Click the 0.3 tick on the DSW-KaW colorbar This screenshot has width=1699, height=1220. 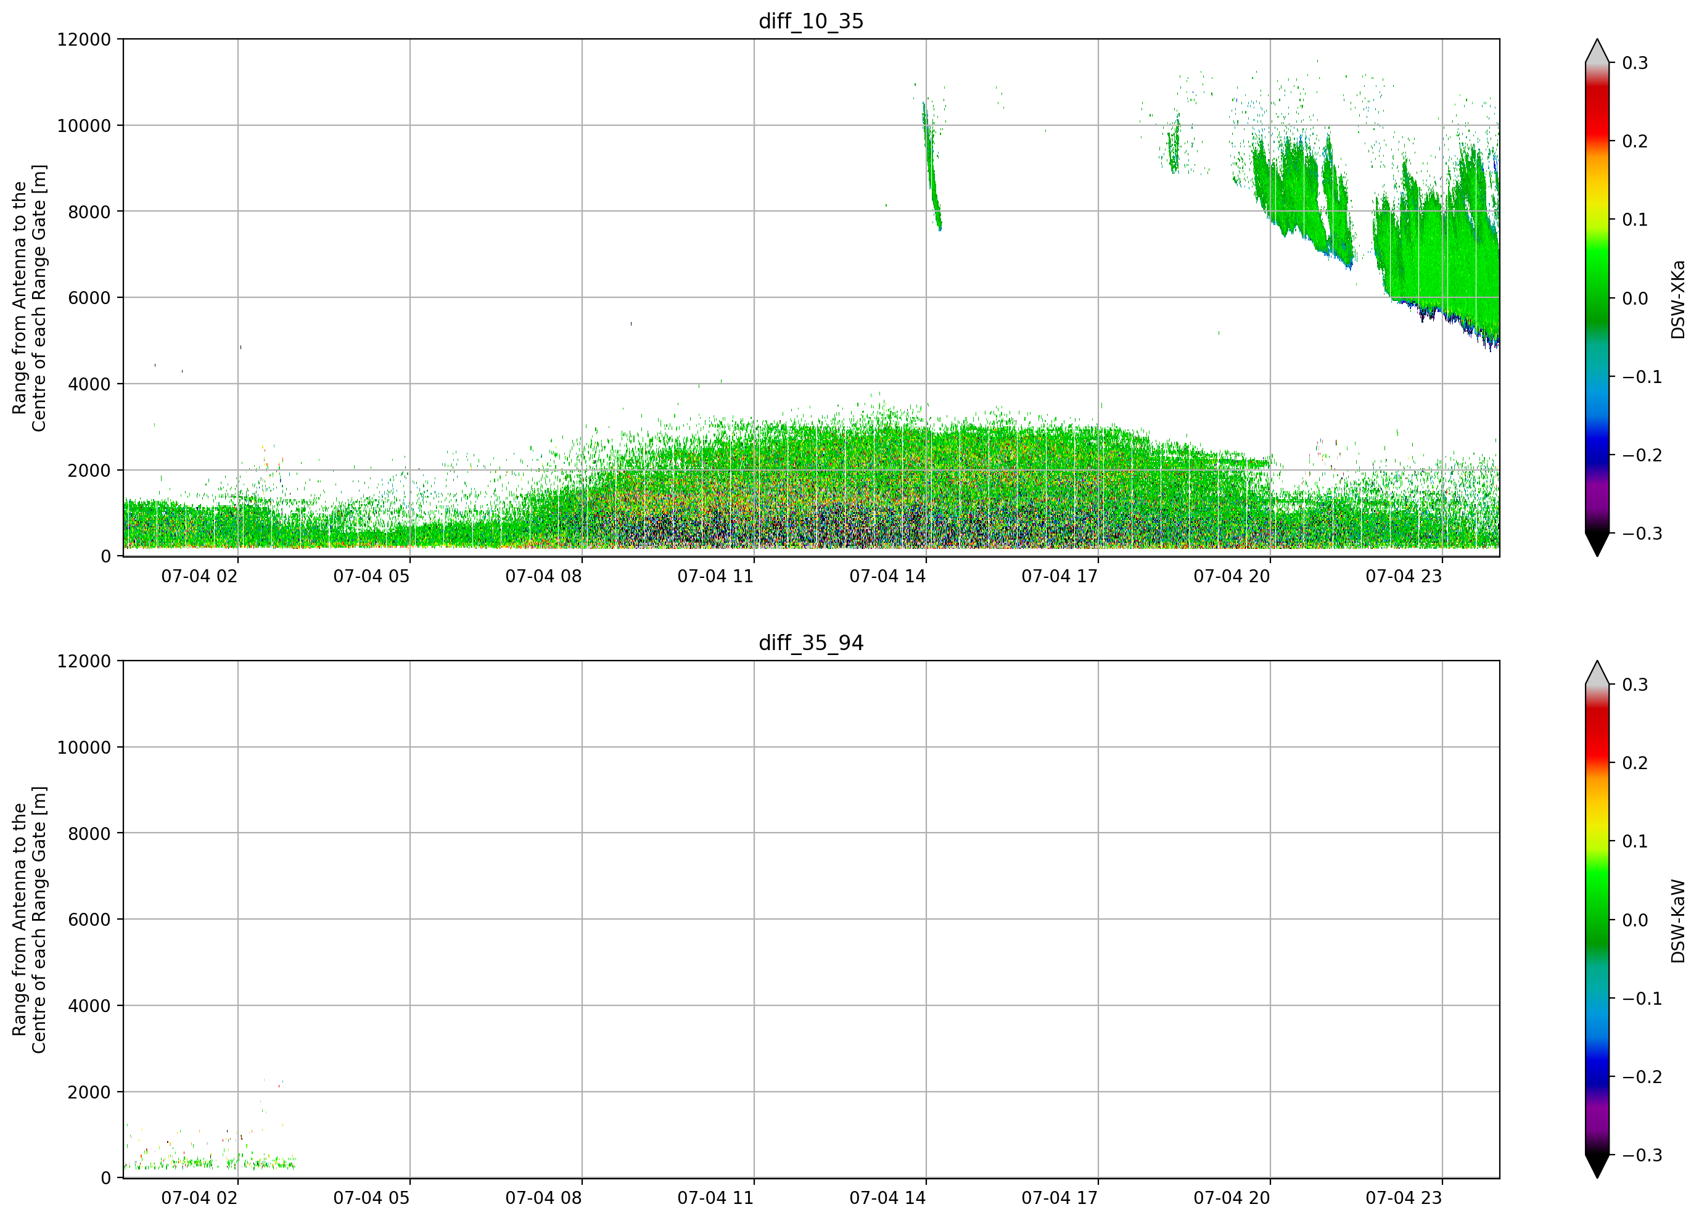pos(1635,685)
